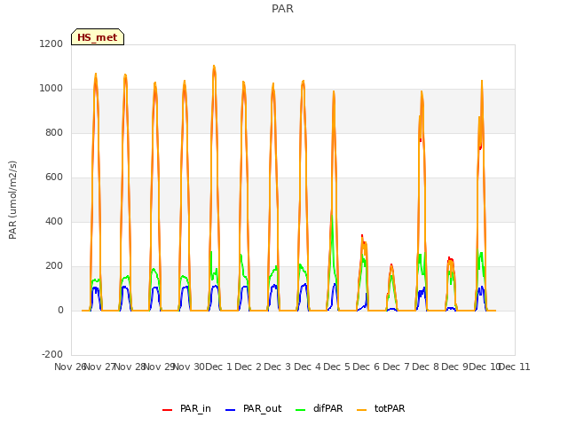Click the 200 y-axis tick label
The image size is (568, 426).
point(54,266)
